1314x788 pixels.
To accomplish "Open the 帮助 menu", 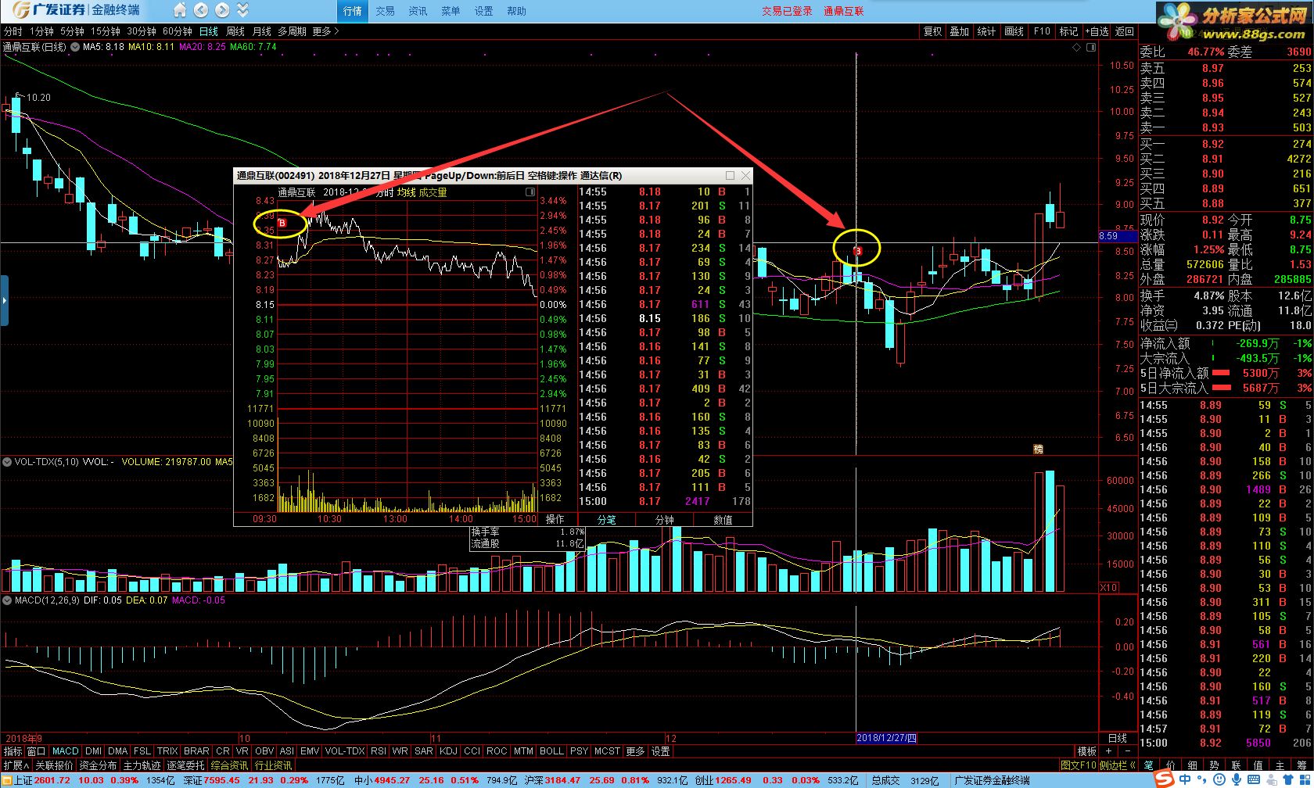I will [516, 11].
